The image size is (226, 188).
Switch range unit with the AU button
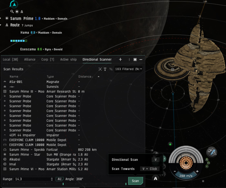tap(59, 179)
